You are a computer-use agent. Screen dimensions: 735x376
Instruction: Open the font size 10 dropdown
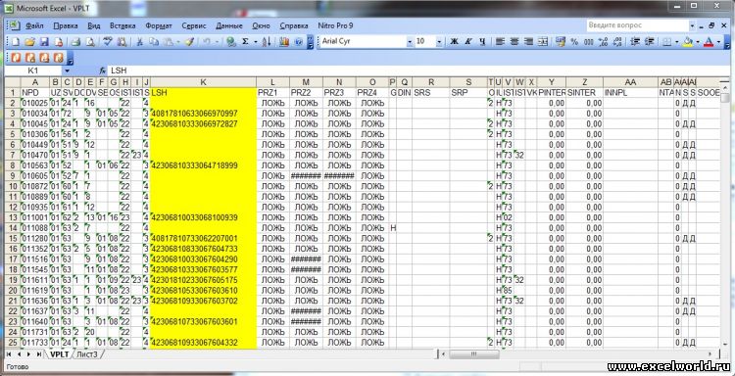439,42
